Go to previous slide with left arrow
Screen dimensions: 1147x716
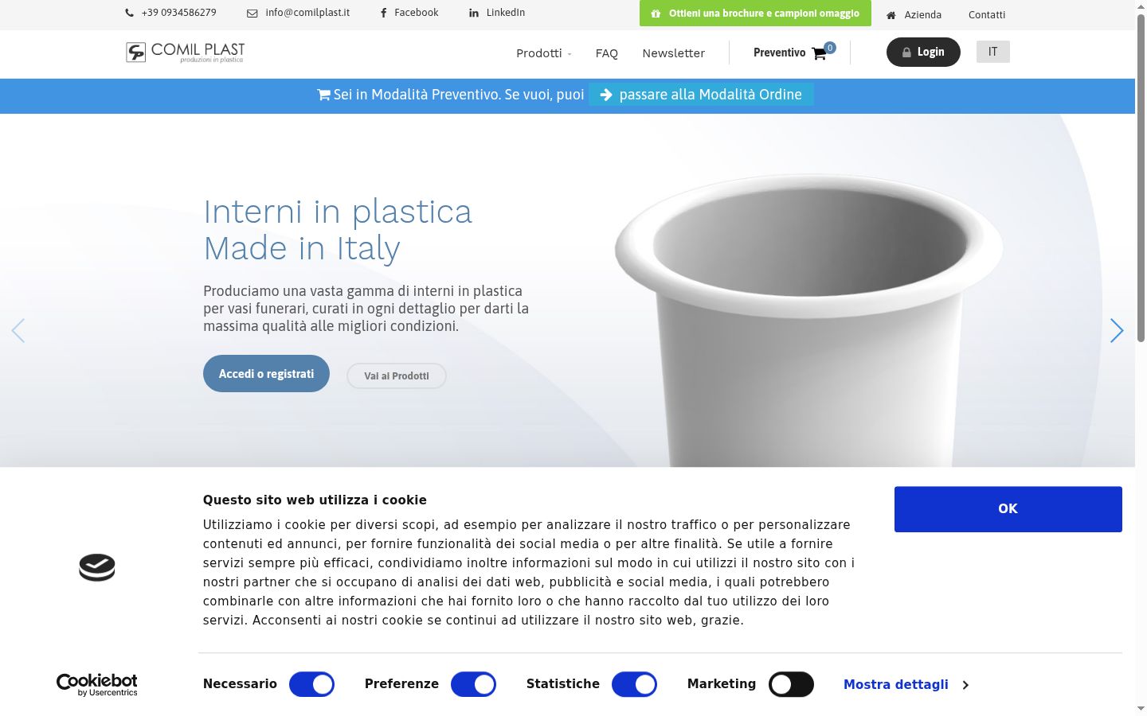point(18,330)
